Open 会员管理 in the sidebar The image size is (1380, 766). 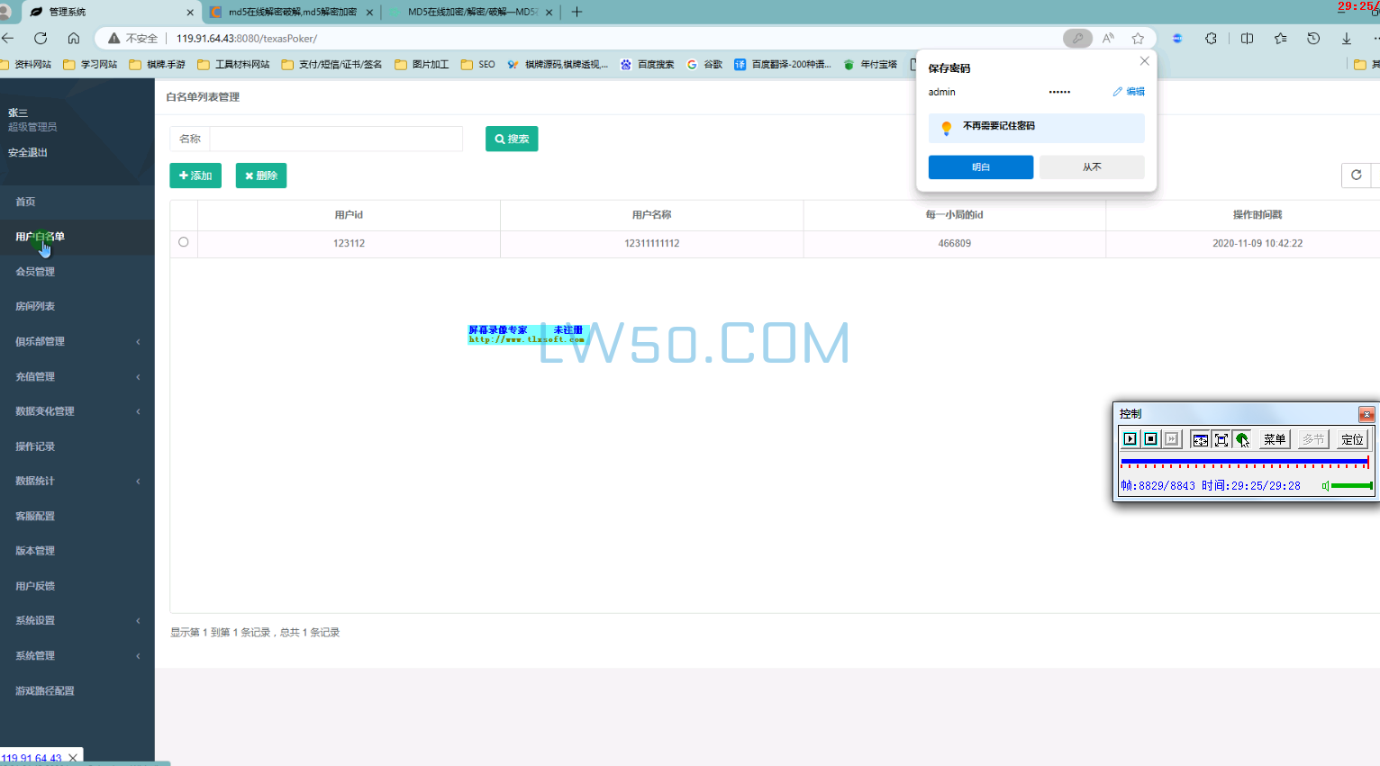(35, 271)
